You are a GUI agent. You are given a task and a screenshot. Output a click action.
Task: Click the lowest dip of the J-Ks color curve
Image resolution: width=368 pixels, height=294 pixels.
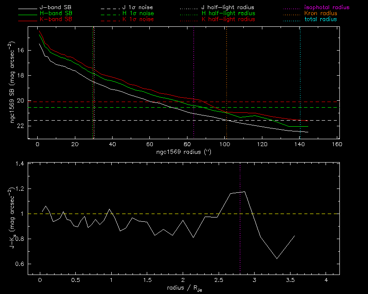point(277,259)
